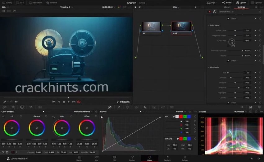Open the Timeline 1 dropdown
264x162 pixels.
pos(66,7)
